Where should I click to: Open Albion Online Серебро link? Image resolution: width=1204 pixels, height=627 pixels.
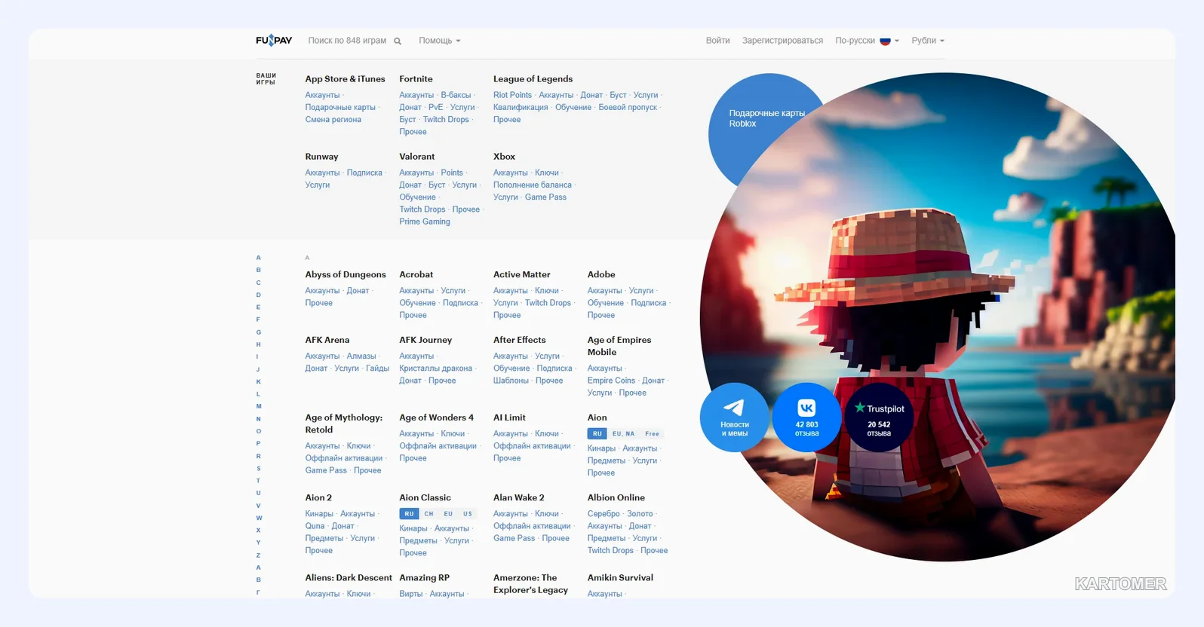point(604,514)
